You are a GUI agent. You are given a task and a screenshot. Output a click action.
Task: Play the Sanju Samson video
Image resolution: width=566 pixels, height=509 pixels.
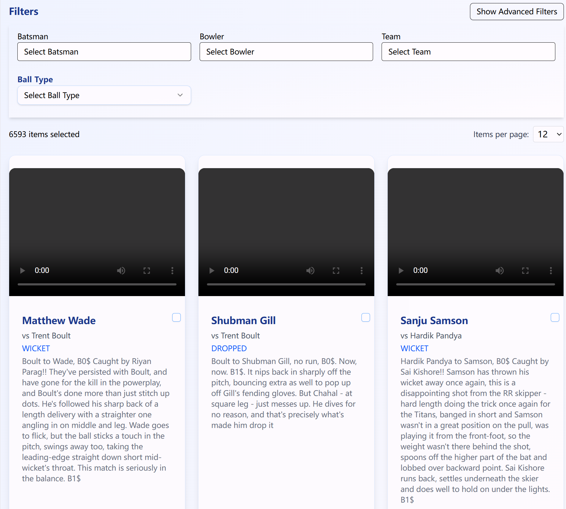click(401, 270)
